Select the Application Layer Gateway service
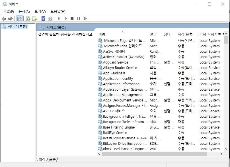Image resolution: width=230 pixels, height=167 pixels. [x=161, y=89]
